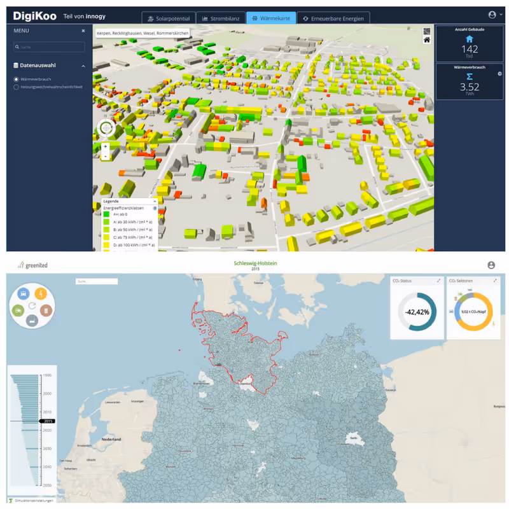Click the MENU header label
The image size is (509, 509).
21,31
